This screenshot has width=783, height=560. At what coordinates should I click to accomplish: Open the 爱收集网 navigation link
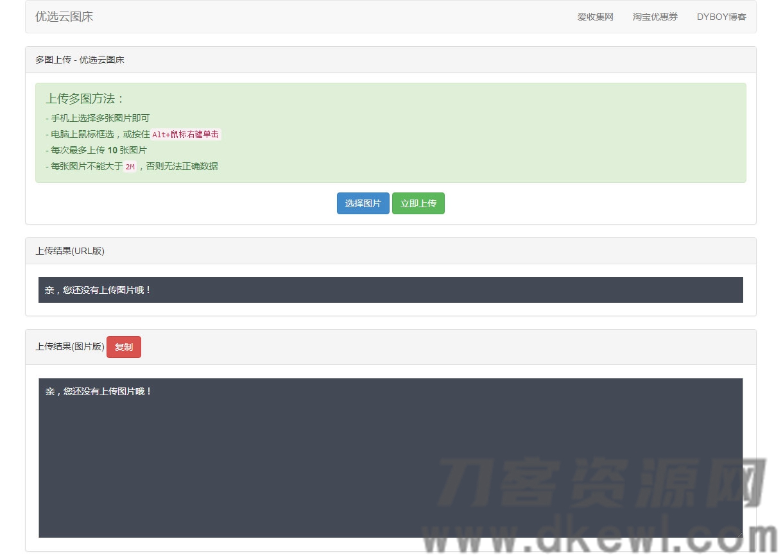[595, 17]
